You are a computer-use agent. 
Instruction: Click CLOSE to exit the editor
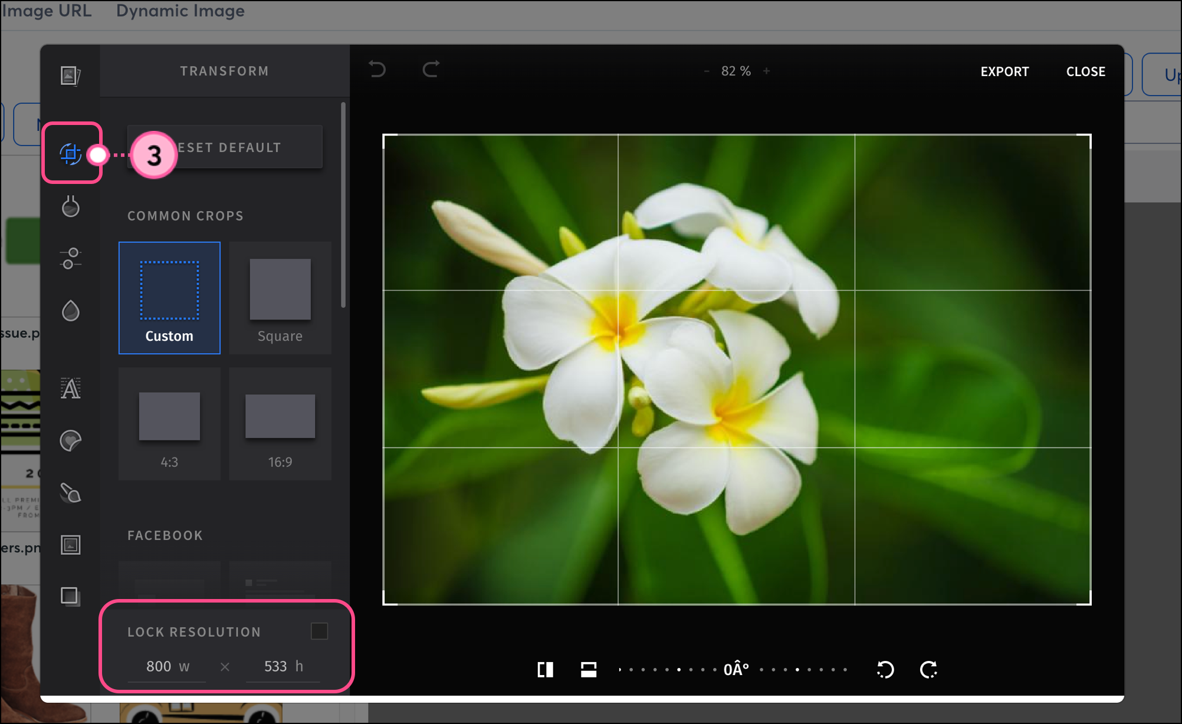point(1085,71)
